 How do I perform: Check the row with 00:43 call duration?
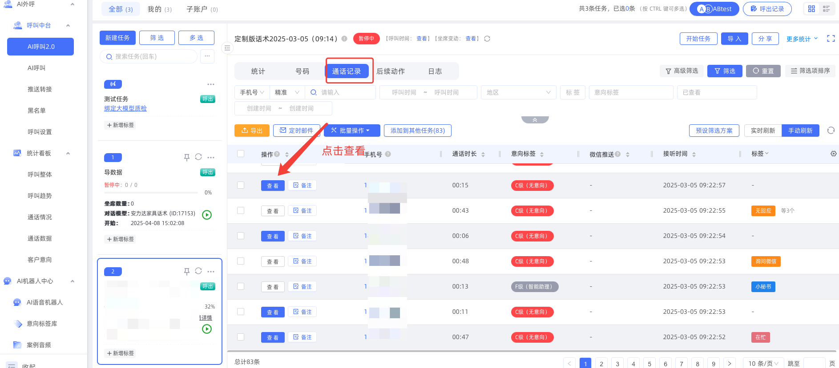coord(241,210)
